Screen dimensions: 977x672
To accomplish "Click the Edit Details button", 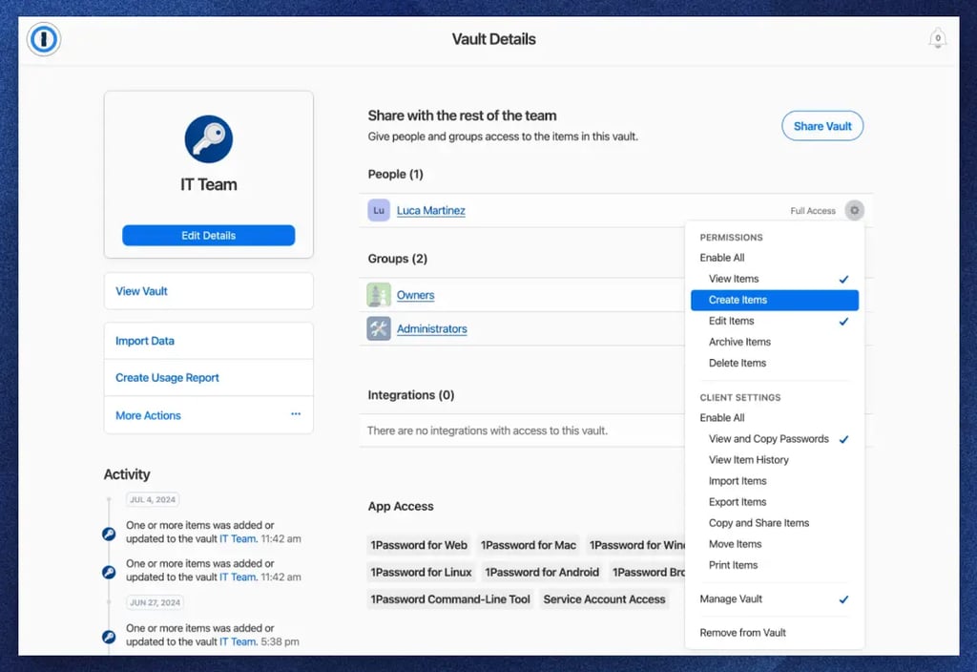I will tap(208, 235).
